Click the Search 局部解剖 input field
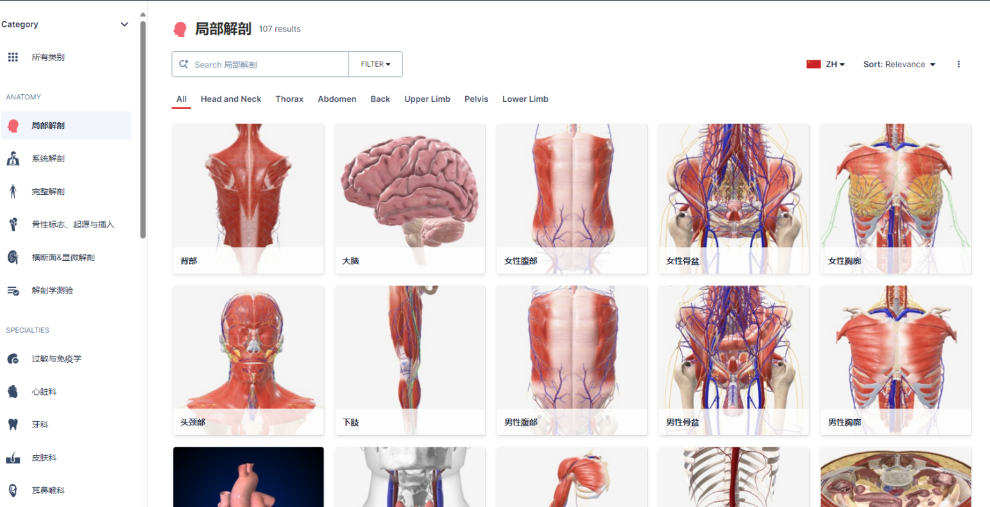The image size is (990, 507). click(x=266, y=65)
